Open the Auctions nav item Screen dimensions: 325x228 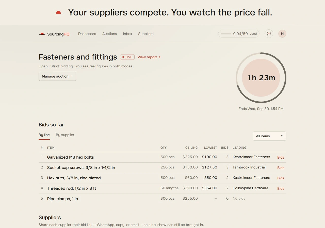(109, 34)
